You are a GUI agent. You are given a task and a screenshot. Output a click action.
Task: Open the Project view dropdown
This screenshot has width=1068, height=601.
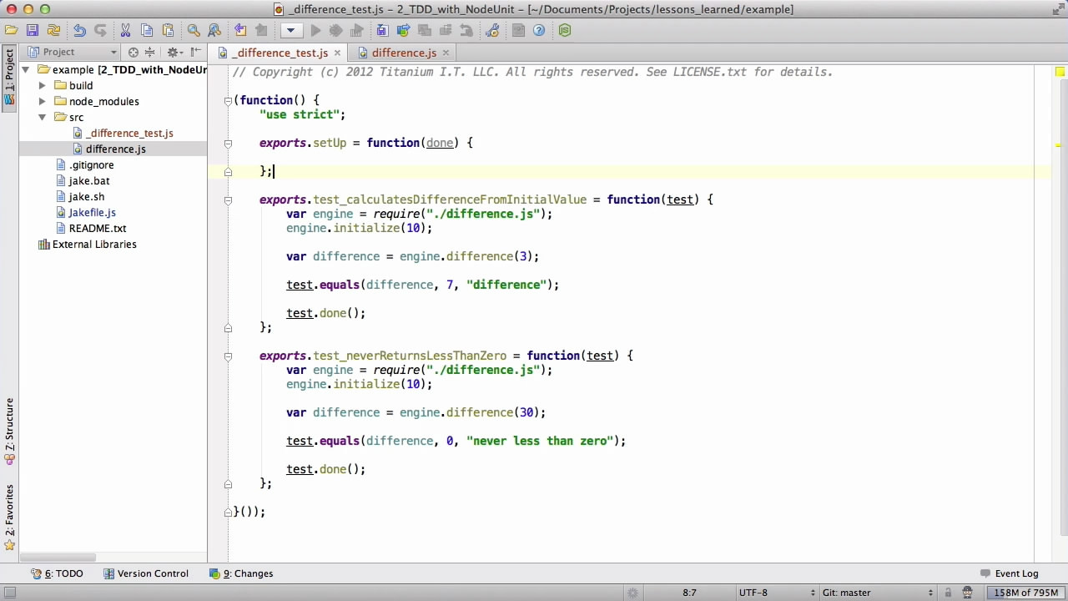pos(73,52)
